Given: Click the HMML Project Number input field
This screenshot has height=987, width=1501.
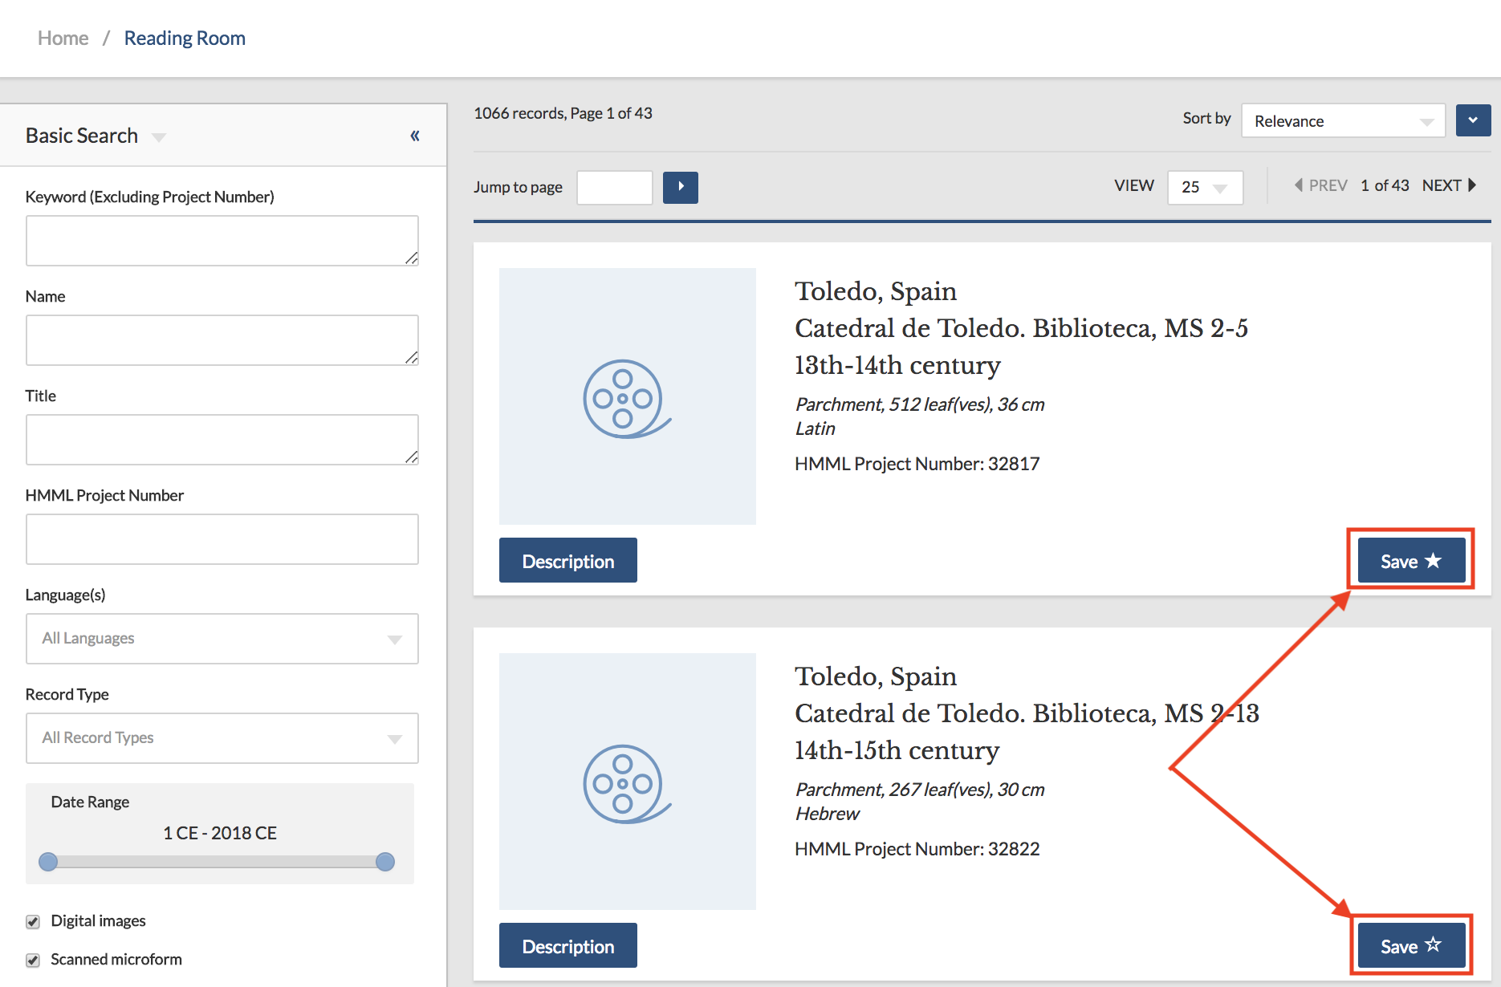Looking at the screenshot, I should (x=222, y=539).
